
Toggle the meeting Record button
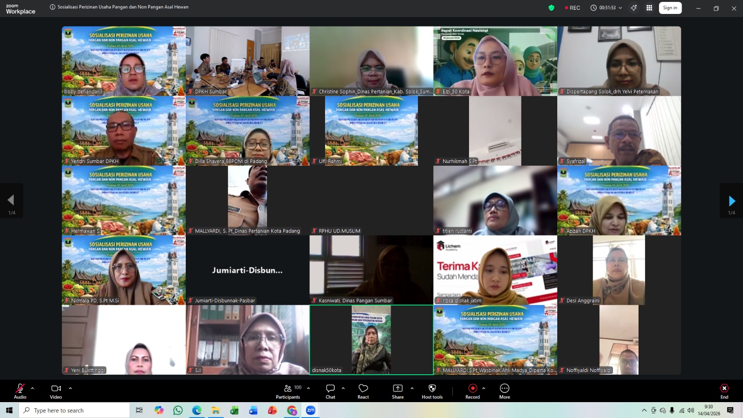pos(472,391)
